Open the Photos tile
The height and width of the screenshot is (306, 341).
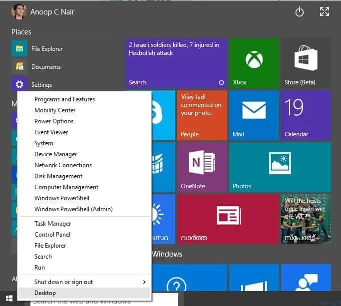[x=280, y=167]
